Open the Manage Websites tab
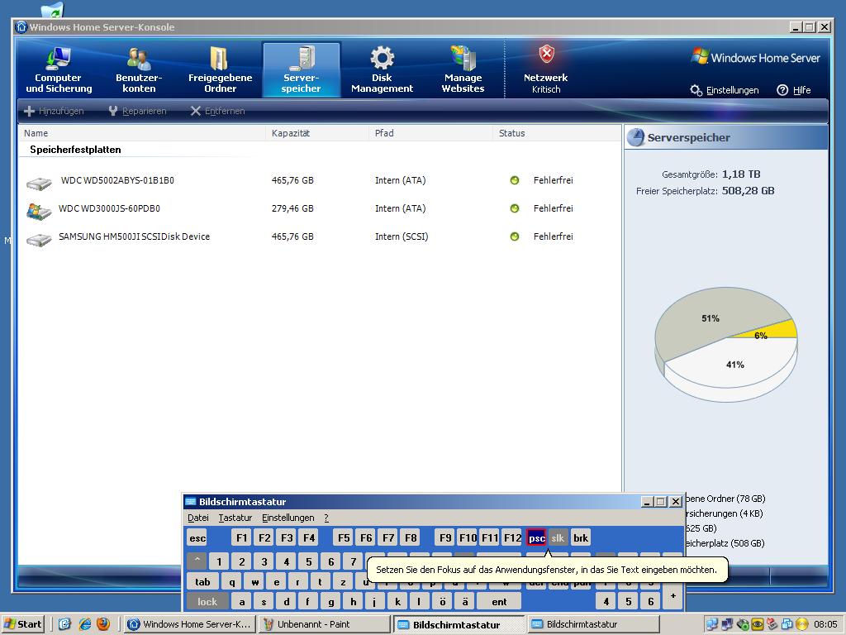The width and height of the screenshot is (846, 635). pos(463,70)
